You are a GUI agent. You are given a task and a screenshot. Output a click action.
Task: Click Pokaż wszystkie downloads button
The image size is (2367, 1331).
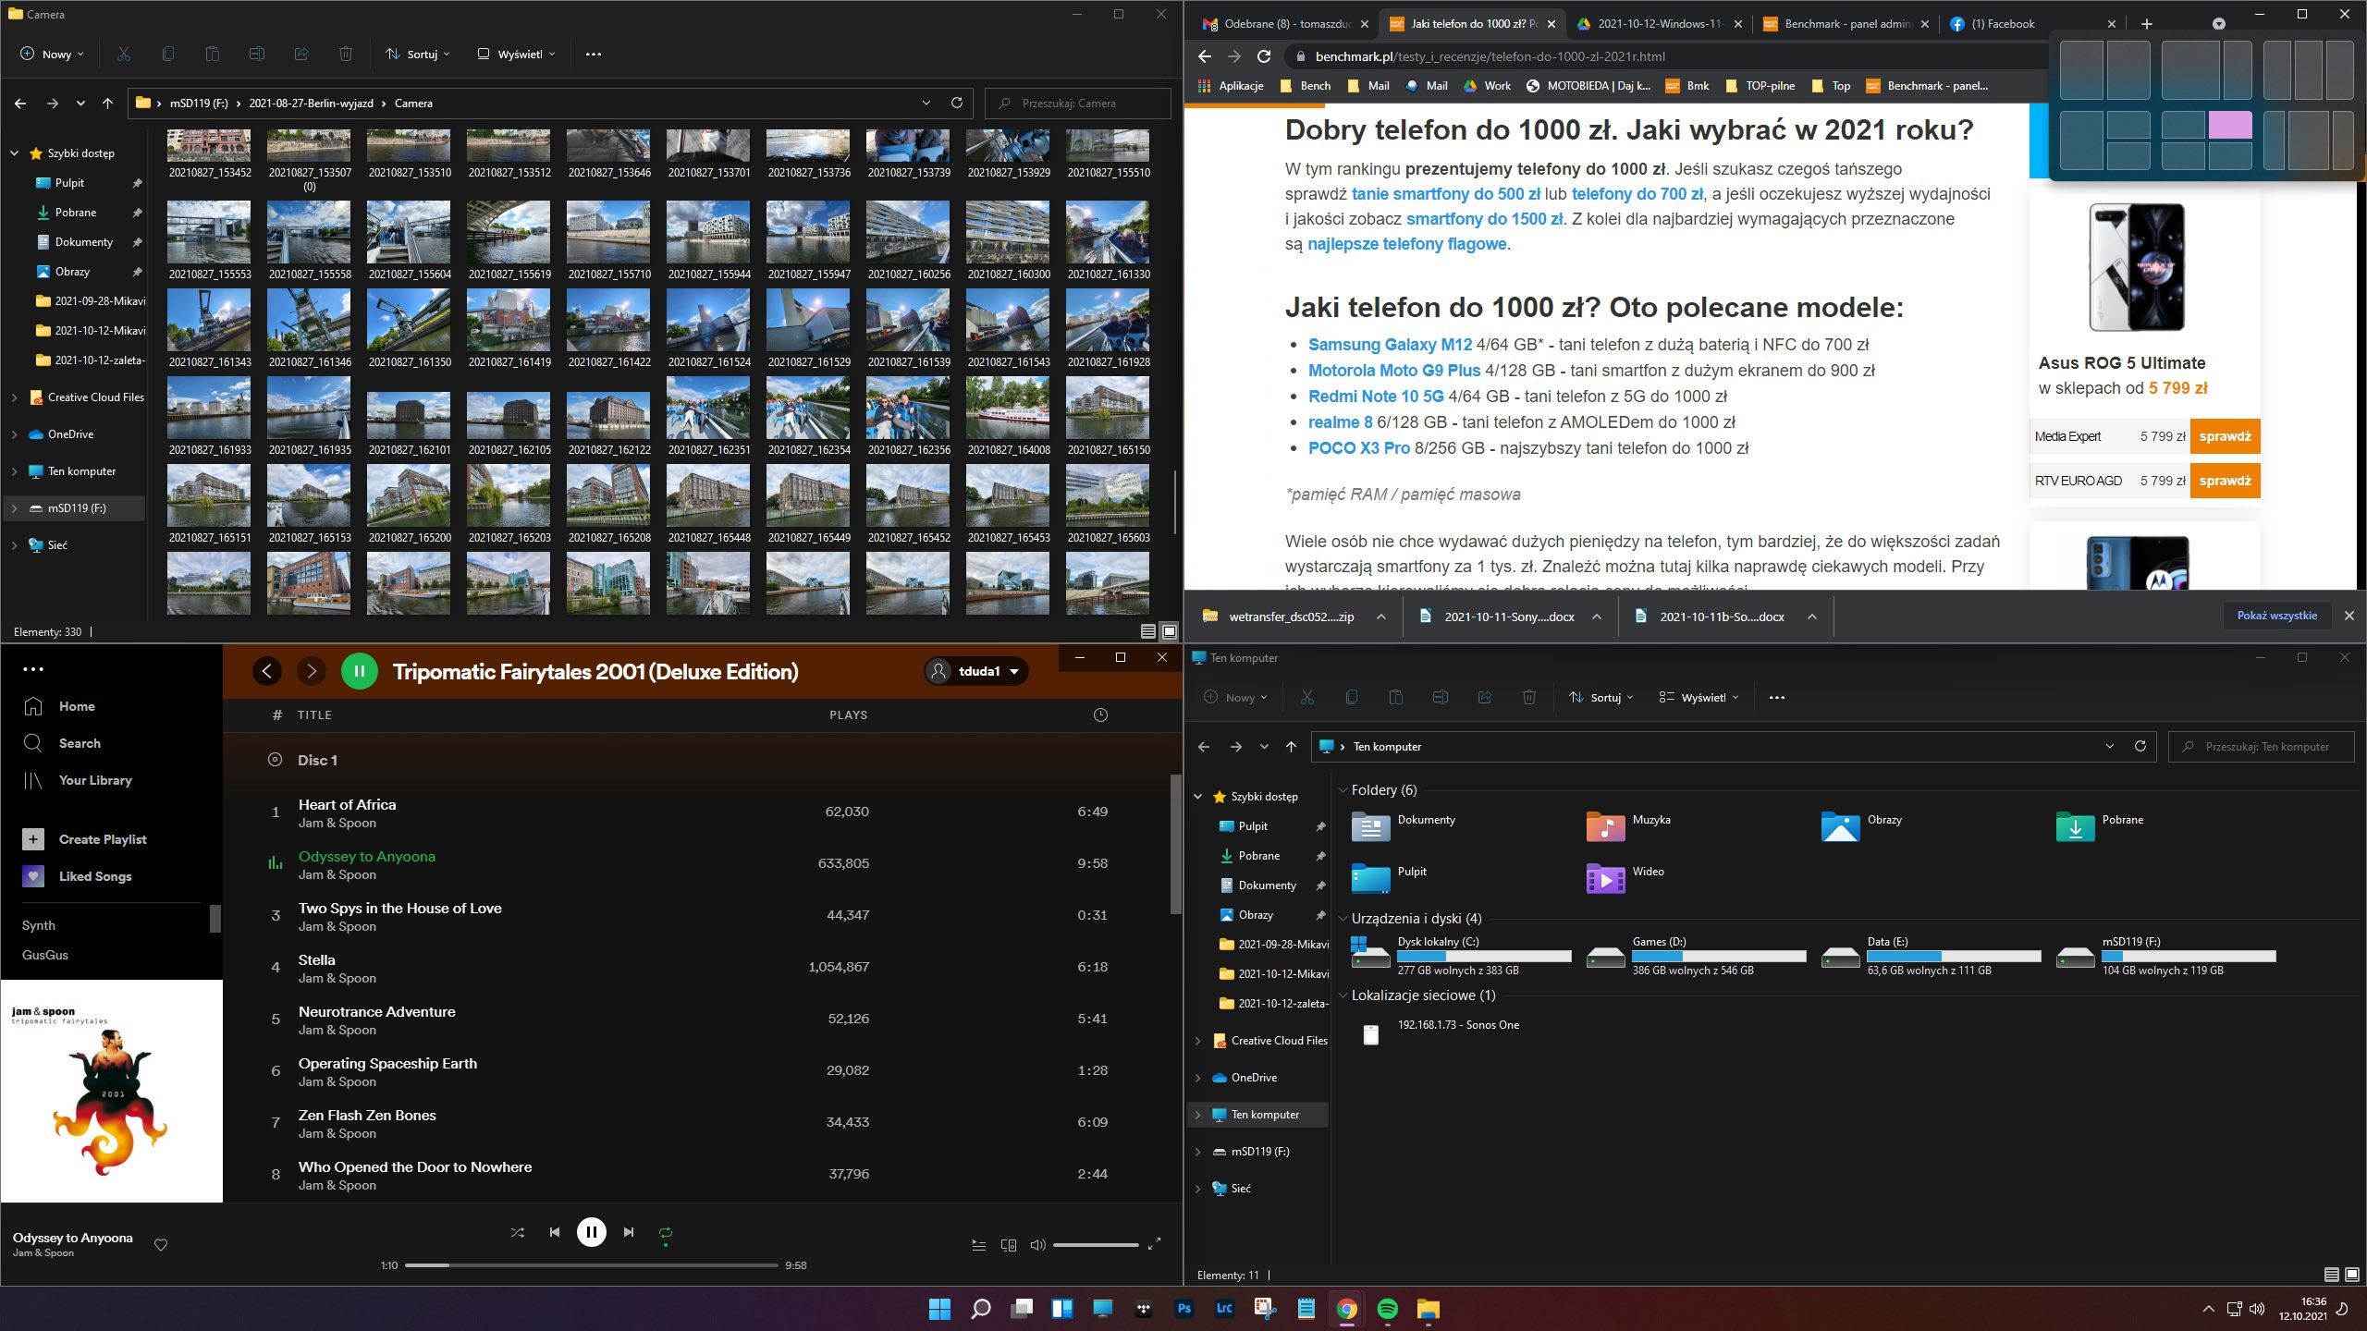(2276, 616)
